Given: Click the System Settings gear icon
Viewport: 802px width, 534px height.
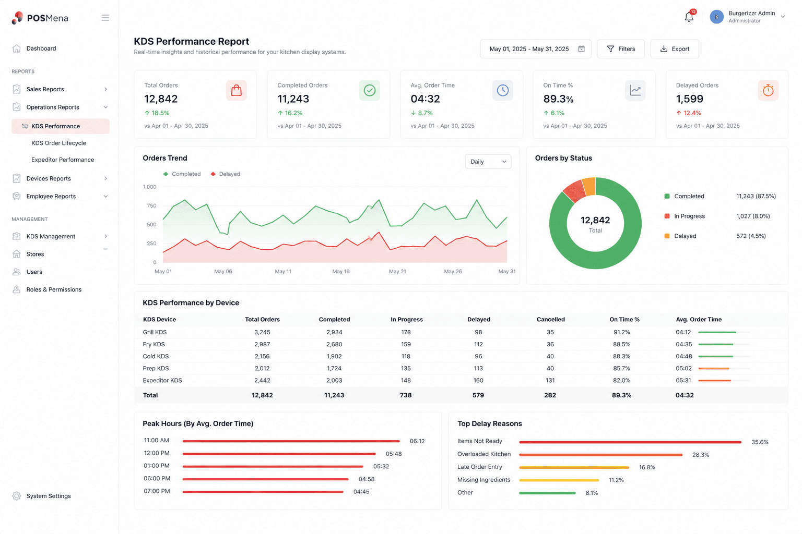Looking at the screenshot, I should pos(17,496).
